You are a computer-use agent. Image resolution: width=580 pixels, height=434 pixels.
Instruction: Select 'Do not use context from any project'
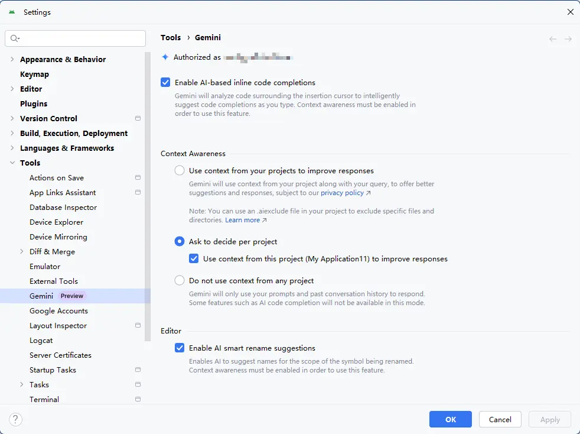tap(180, 281)
